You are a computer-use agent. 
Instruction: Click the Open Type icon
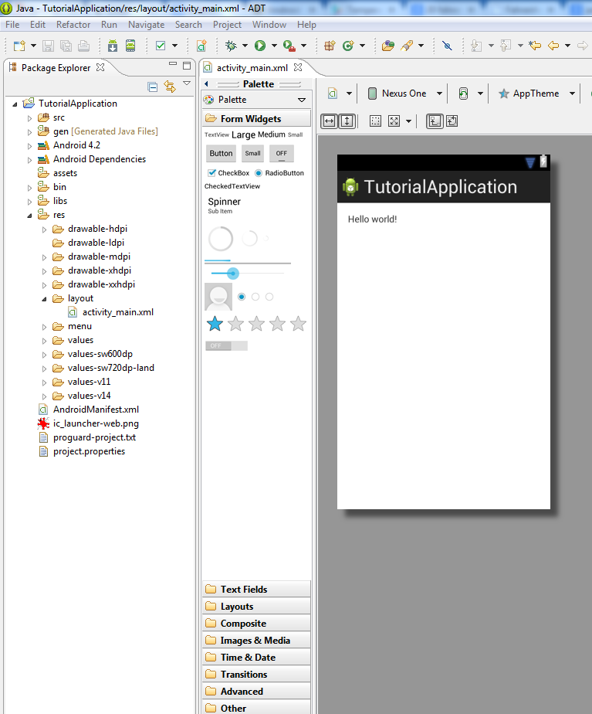[387, 46]
